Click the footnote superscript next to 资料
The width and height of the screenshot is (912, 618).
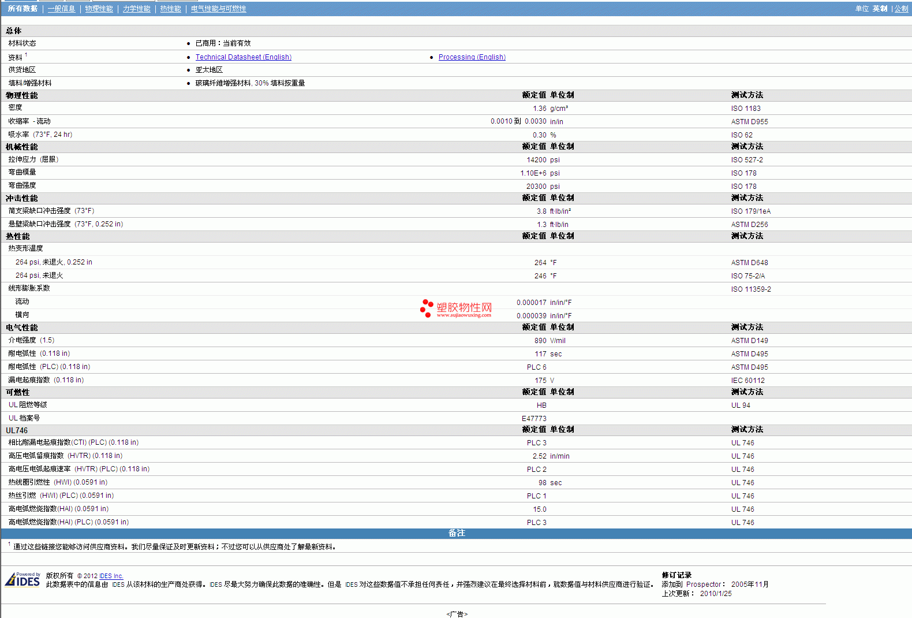point(26,55)
